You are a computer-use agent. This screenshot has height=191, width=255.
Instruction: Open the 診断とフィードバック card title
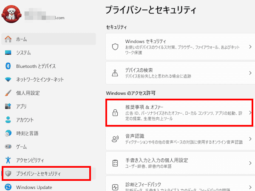tap(143, 184)
